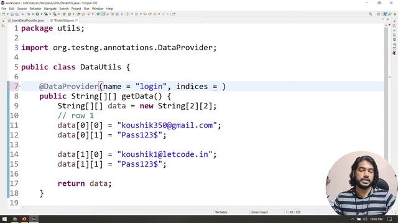Screen dimensions: 398x223
Task: Open the Window menu
Action: (98, 9)
